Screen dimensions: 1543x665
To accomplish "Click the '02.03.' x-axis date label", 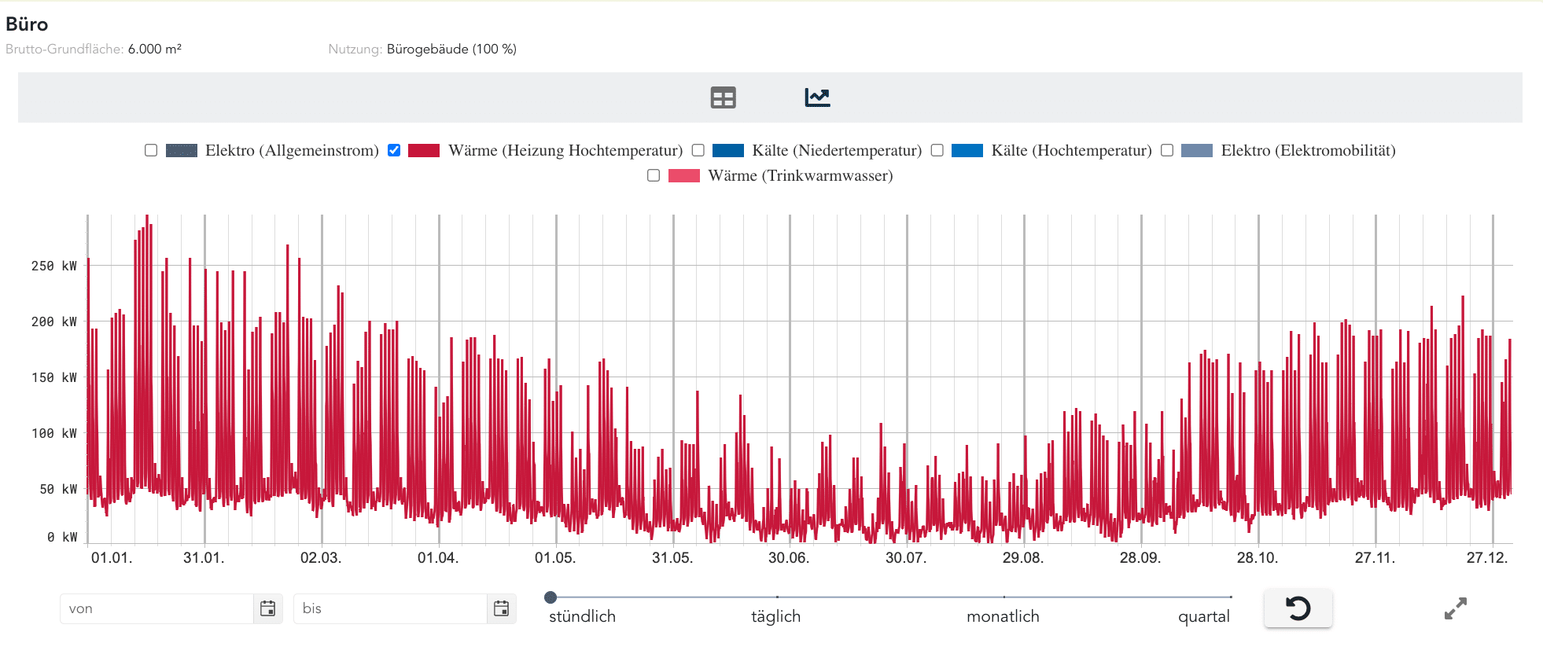I will [x=321, y=558].
